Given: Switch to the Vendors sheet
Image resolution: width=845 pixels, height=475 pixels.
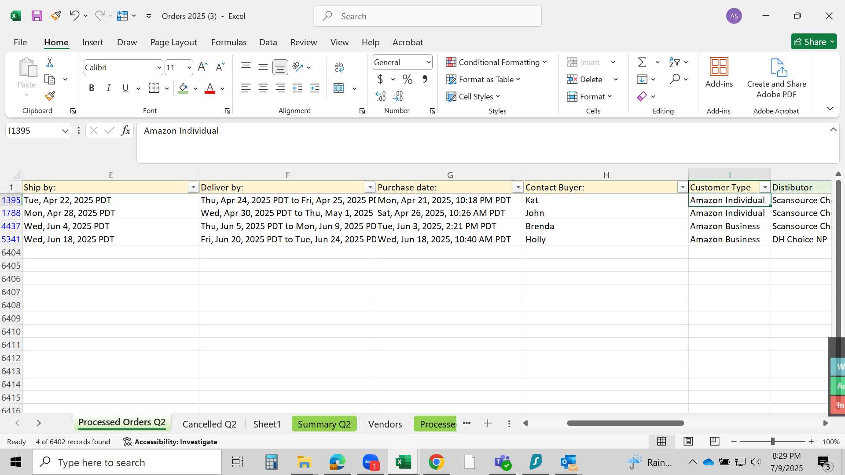Looking at the screenshot, I should (385, 424).
